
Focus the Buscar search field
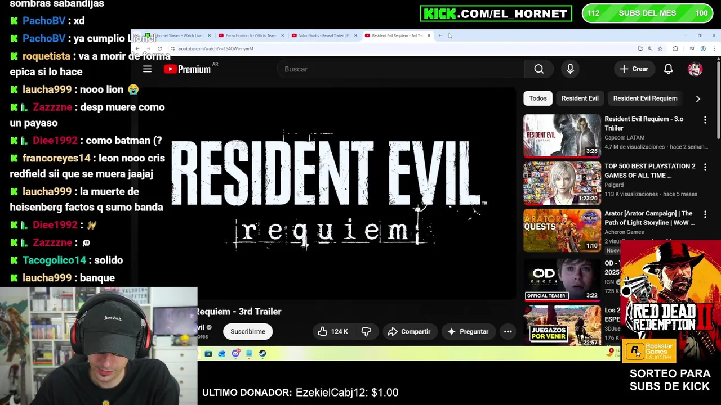(400, 69)
